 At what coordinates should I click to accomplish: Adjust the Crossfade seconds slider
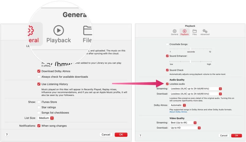pyautogui.click(x=190, y=49)
